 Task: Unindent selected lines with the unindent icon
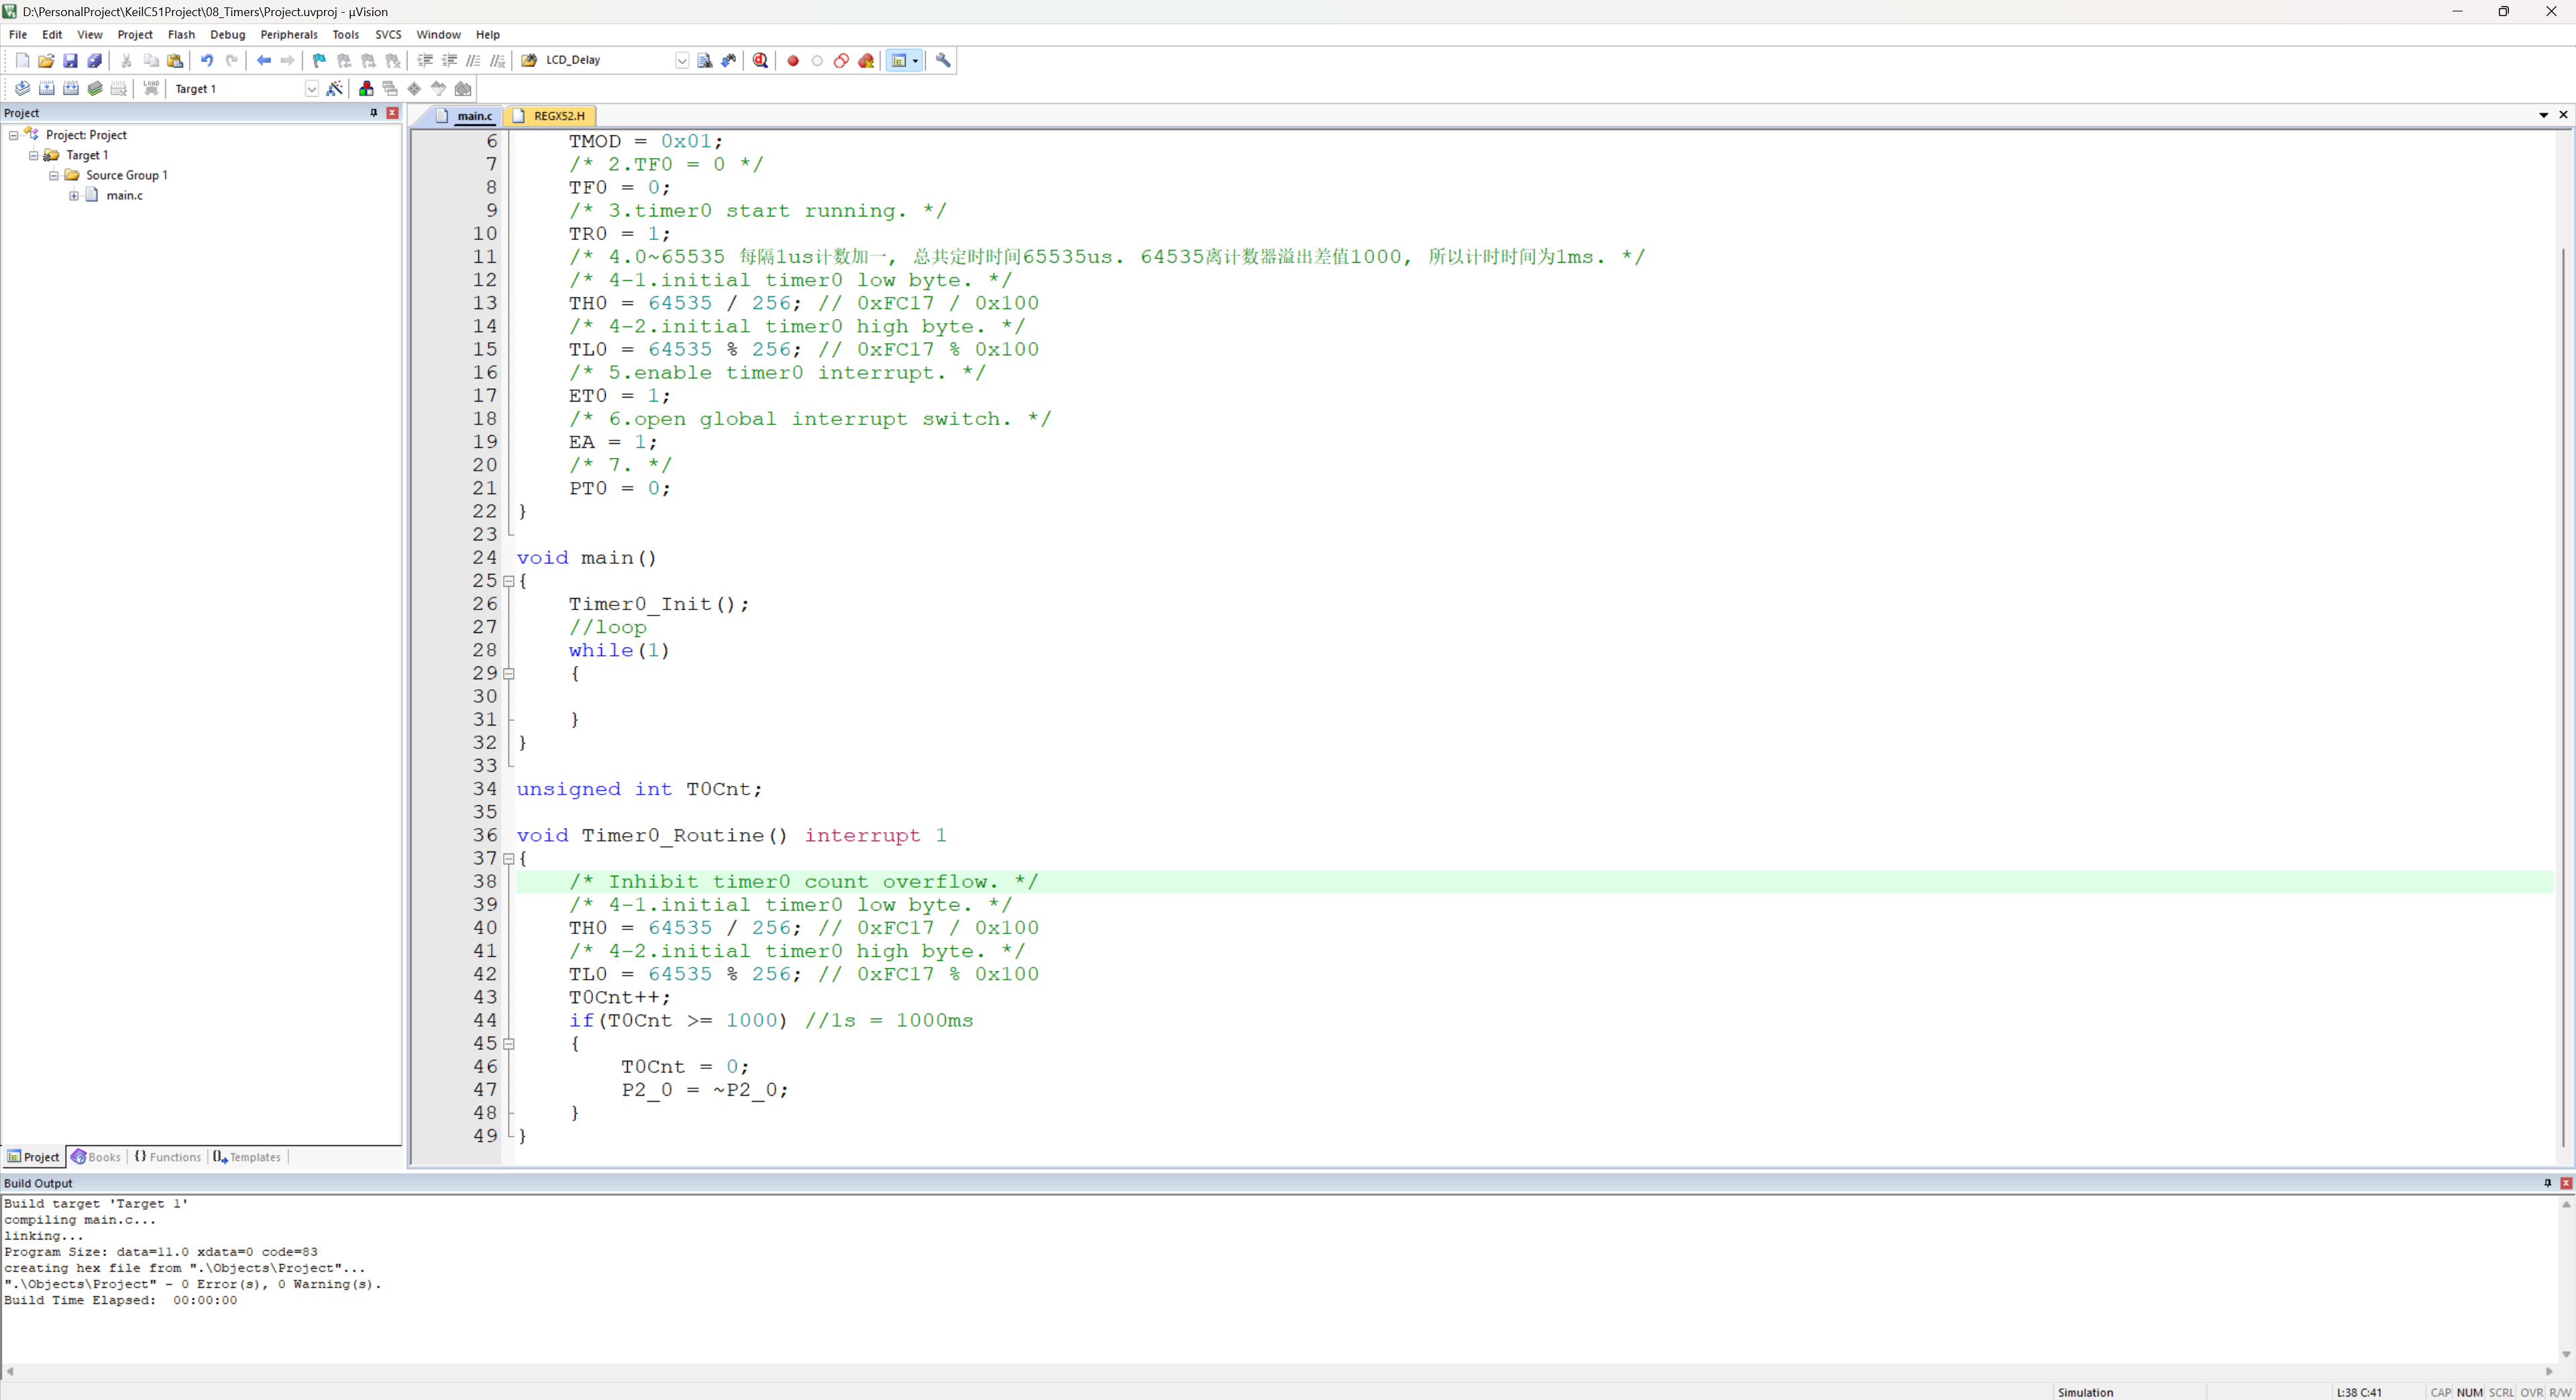pyautogui.click(x=449, y=60)
